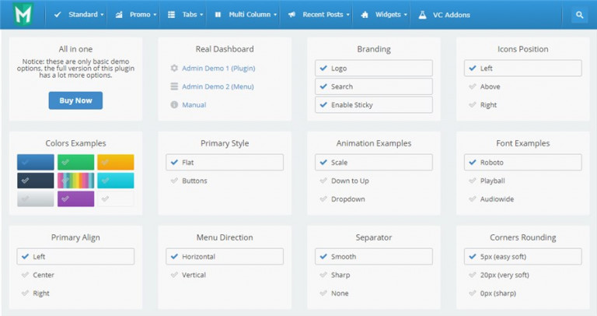Image resolution: width=597 pixels, height=316 pixels.
Task: Select Left icons position
Action: [522, 68]
